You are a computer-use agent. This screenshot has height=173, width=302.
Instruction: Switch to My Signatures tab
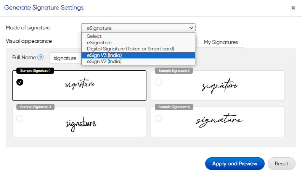[x=221, y=42]
